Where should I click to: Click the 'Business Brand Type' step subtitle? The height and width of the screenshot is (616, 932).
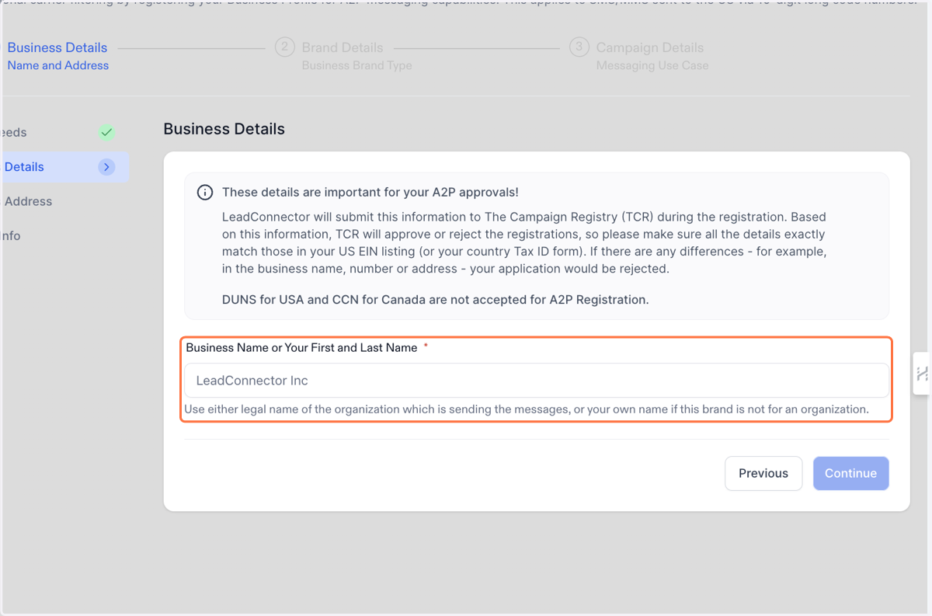(x=357, y=65)
